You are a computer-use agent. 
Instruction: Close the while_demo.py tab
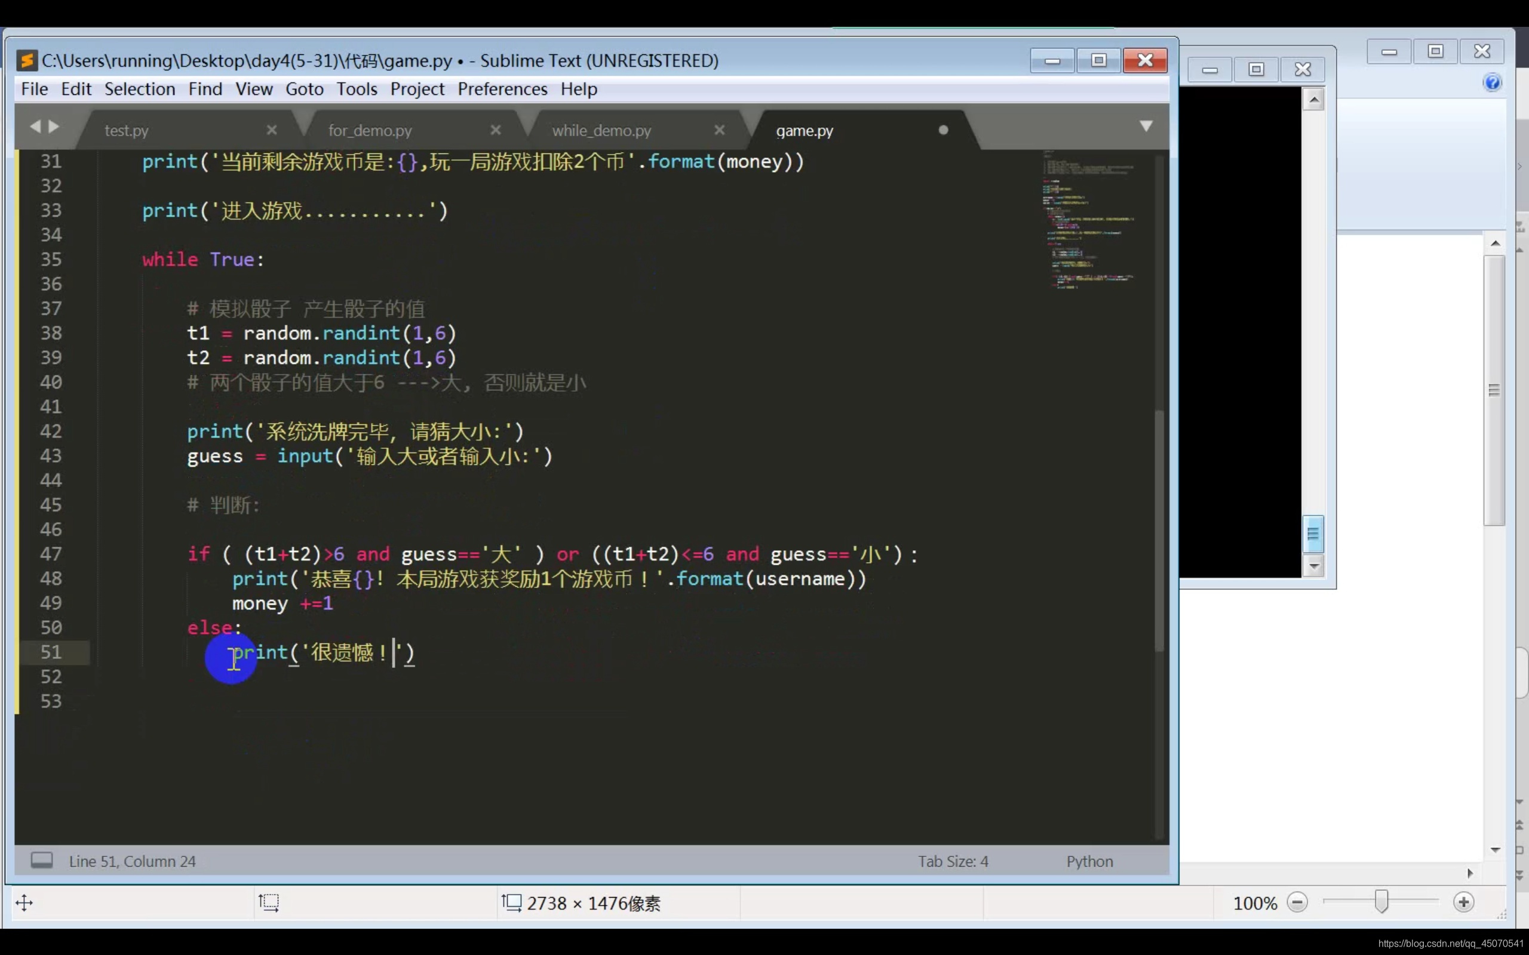(x=719, y=130)
